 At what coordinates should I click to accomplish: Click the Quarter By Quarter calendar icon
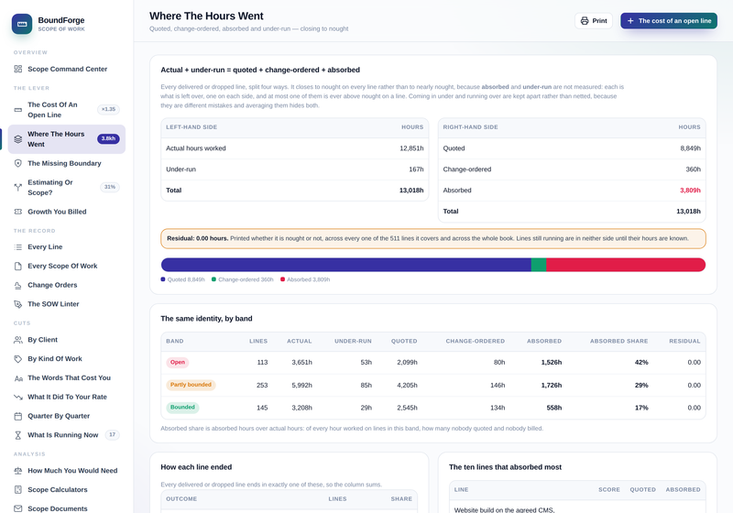tap(17, 416)
